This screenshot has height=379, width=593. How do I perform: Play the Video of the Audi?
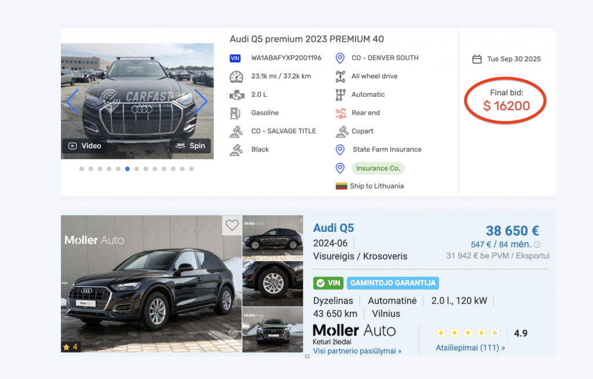85,146
